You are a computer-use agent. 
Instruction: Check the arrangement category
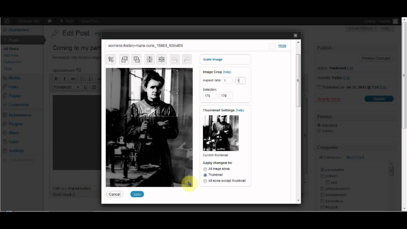point(322,195)
